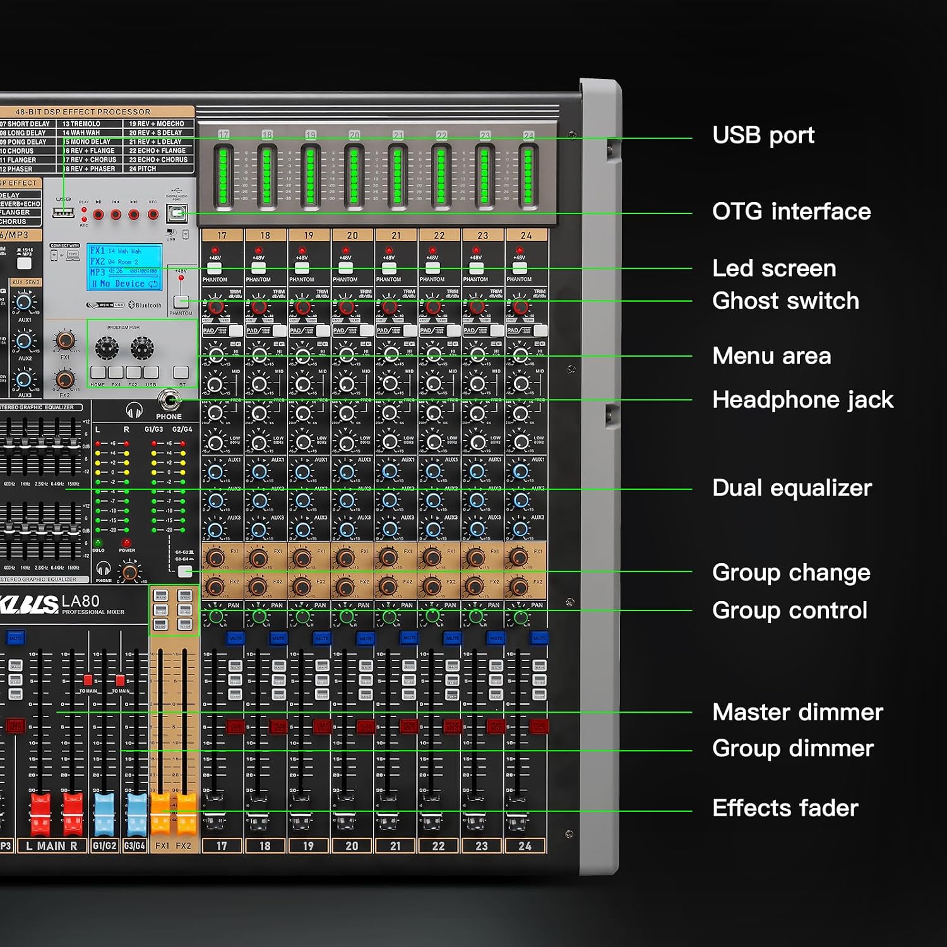Viewport: 947px width, 947px height.
Task: Click the blue AUX1 knob on channel 21
Action: click(x=390, y=472)
